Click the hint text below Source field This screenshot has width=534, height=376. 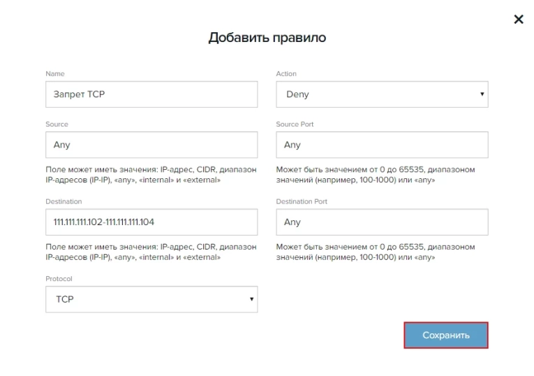pyautogui.click(x=151, y=175)
